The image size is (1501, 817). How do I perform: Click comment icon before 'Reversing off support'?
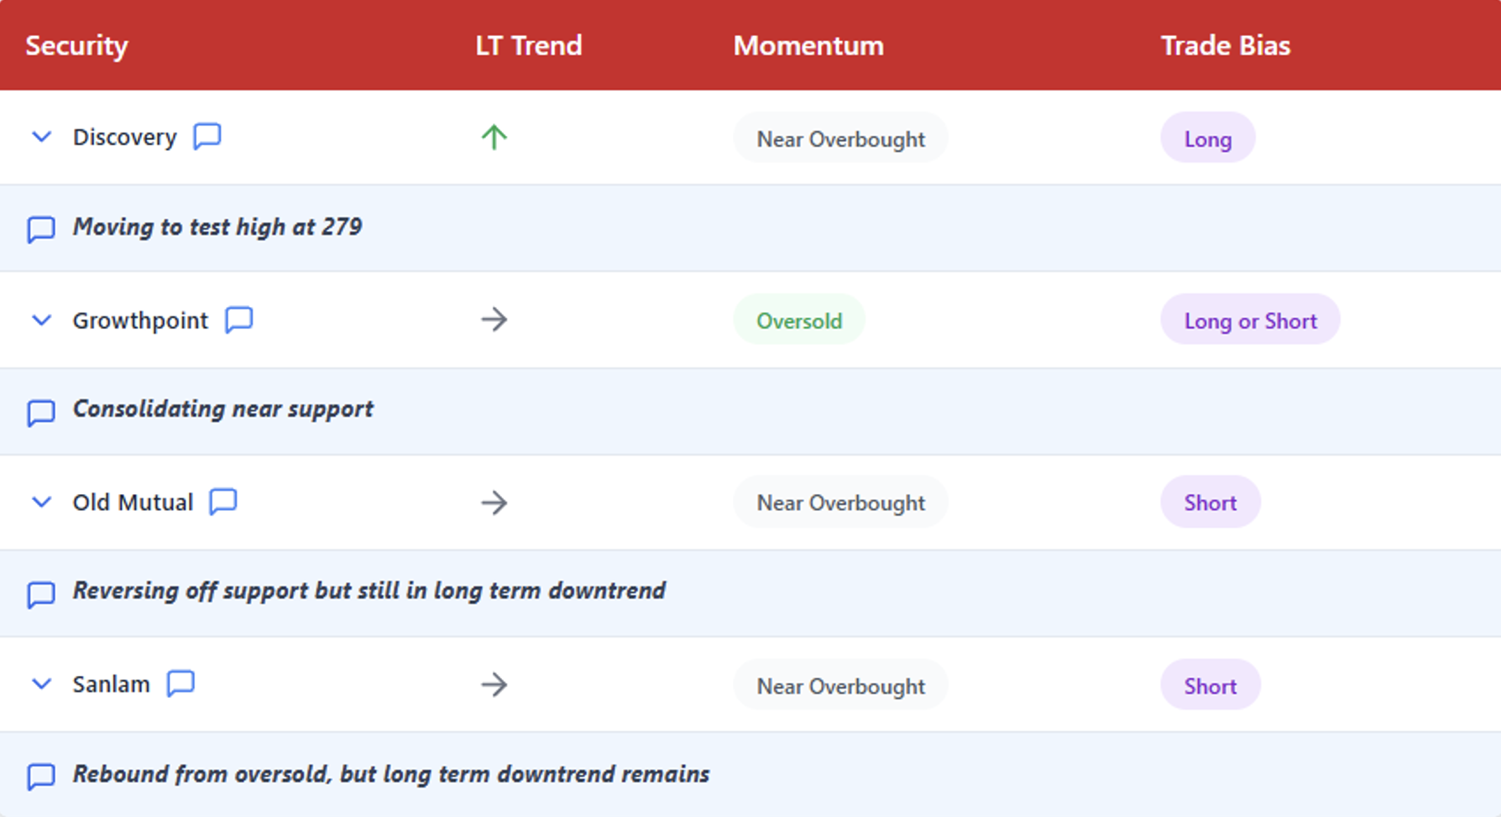click(41, 594)
